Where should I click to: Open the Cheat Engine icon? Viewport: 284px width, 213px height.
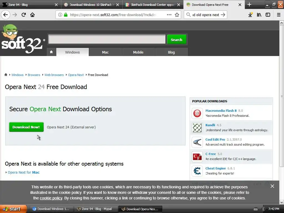point(197,171)
